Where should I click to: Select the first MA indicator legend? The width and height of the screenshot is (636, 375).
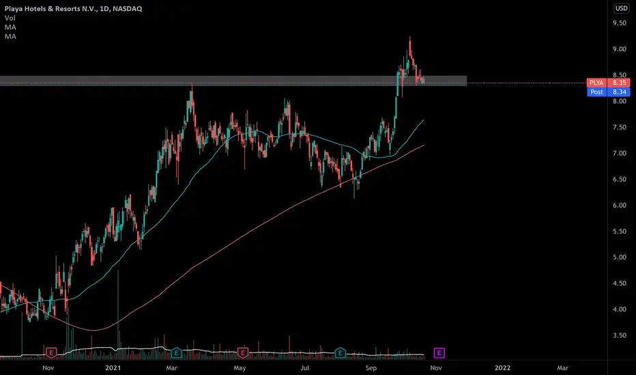pos(10,27)
